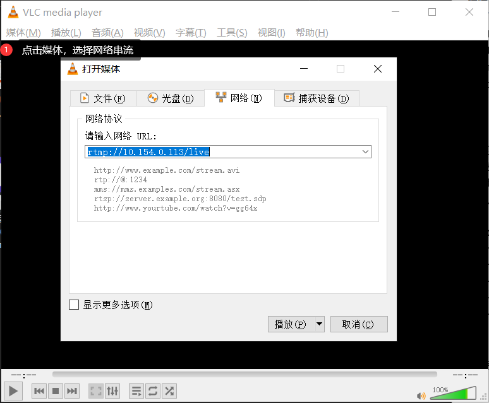Select the 网络(N) tab
Image resolution: width=489 pixels, height=403 pixels.
(239, 98)
